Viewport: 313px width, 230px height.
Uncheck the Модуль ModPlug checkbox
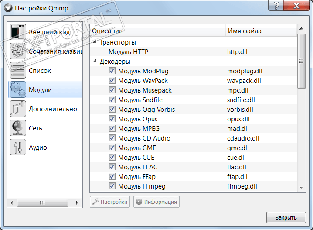(112, 71)
